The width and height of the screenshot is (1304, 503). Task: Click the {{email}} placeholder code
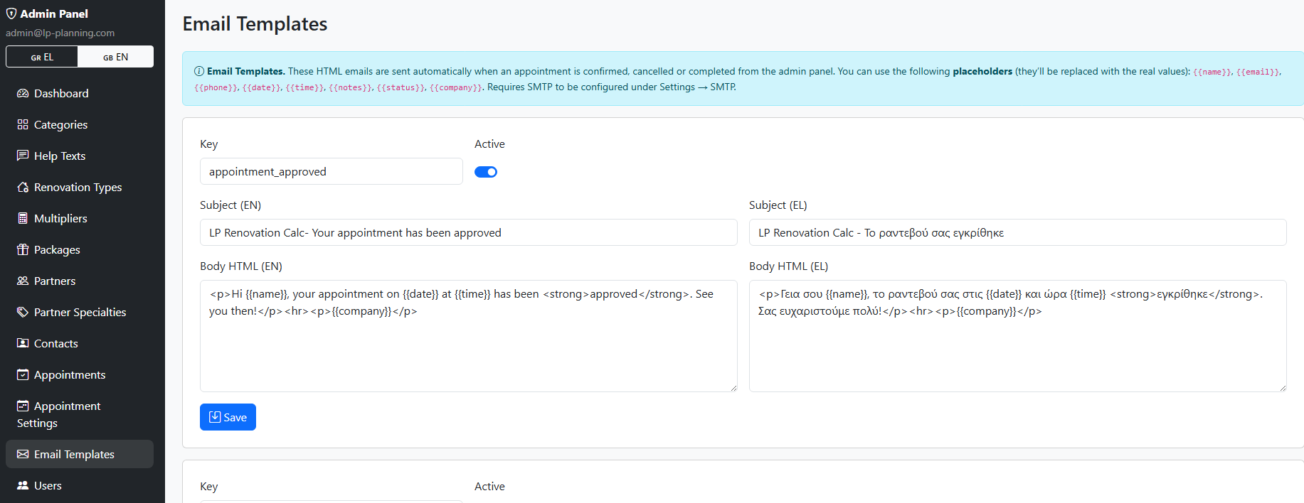1258,72
